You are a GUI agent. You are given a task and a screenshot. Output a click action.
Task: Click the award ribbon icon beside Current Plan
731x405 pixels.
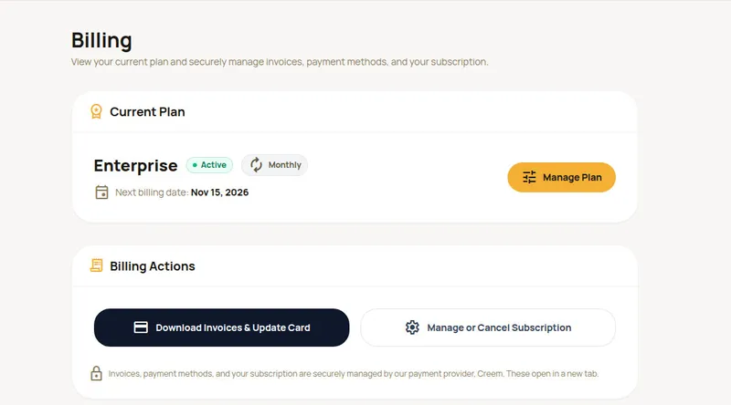[x=96, y=111]
